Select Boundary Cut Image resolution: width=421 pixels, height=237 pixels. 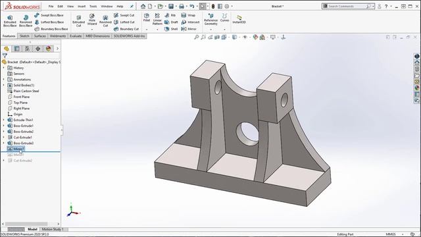(126, 29)
